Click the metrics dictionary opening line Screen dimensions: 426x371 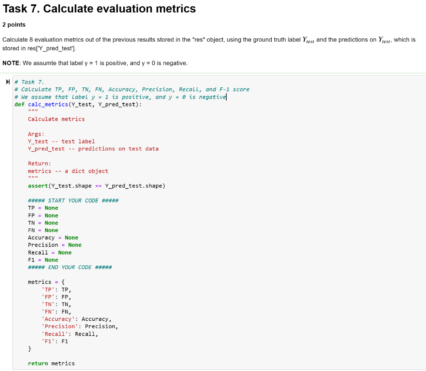coord(46,282)
